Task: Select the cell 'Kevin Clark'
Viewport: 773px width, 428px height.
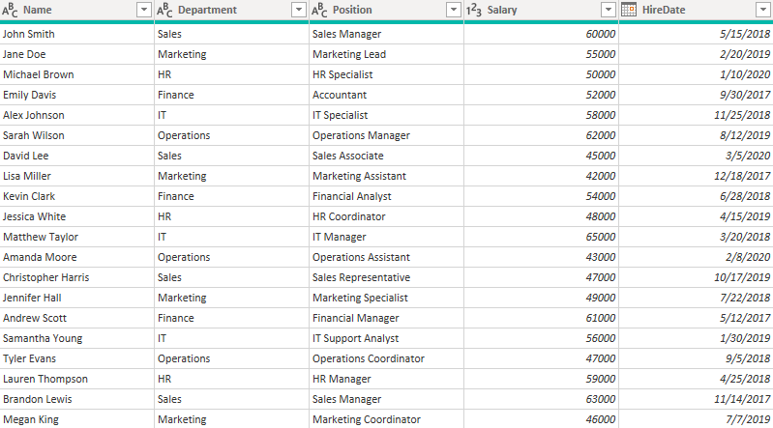Action: pyautogui.click(x=76, y=196)
